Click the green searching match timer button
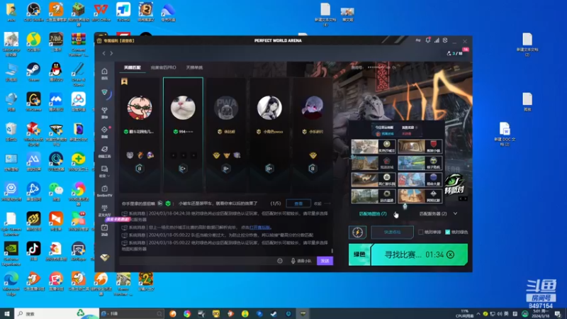The height and width of the screenshot is (319, 567). click(419, 254)
